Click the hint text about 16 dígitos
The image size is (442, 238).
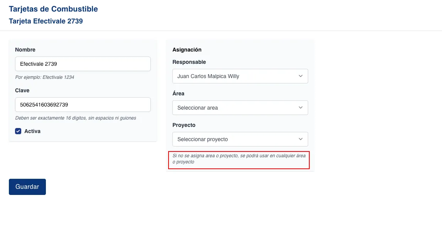click(x=76, y=118)
